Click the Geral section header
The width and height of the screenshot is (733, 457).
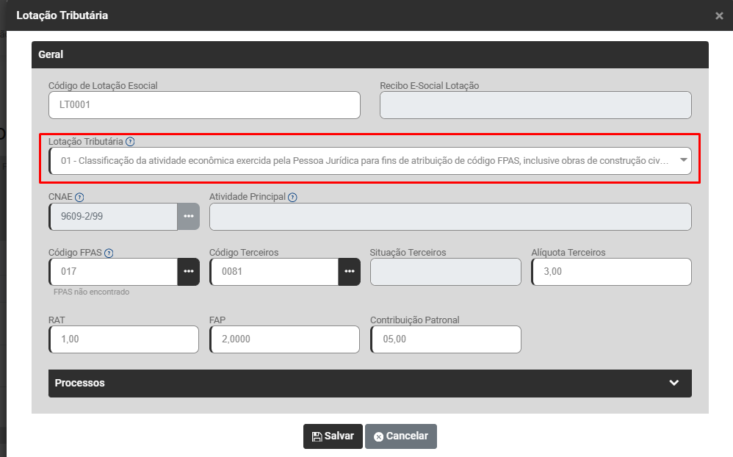tap(370, 54)
